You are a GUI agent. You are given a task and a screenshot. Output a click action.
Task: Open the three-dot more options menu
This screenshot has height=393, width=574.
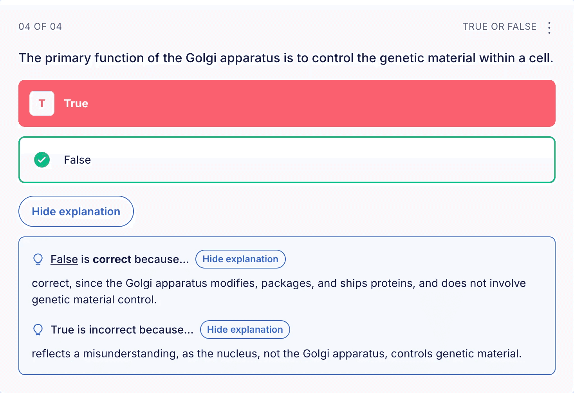click(549, 27)
